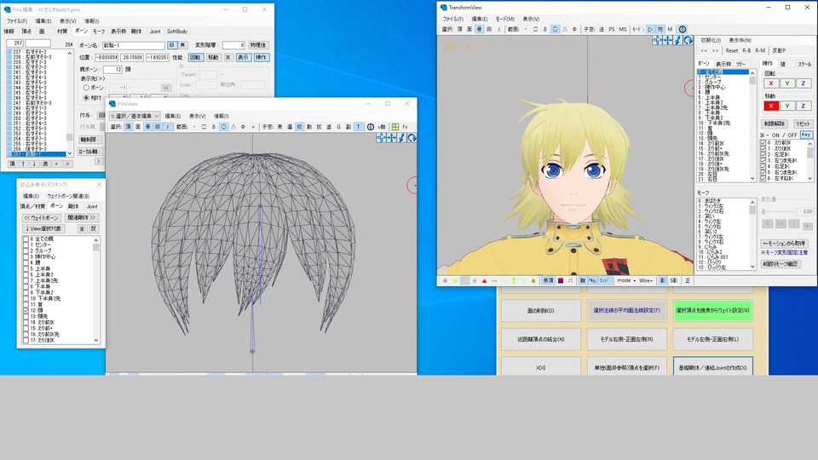Toggle 骨 bone selection in PmxView toolbar
818x460 pixels.
coord(147,127)
